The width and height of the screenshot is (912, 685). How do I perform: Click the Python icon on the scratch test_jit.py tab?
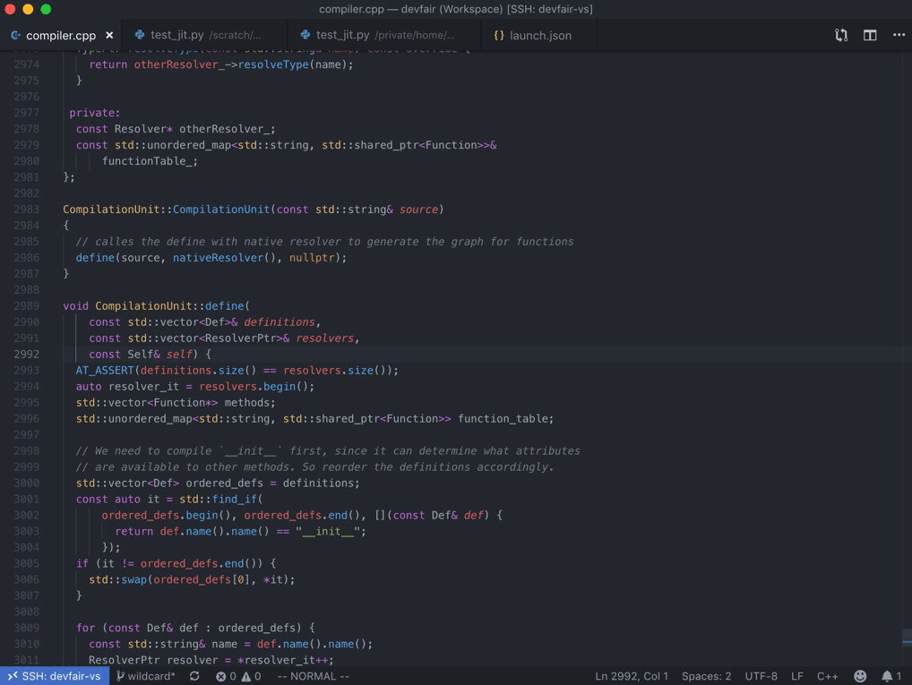pyautogui.click(x=140, y=35)
